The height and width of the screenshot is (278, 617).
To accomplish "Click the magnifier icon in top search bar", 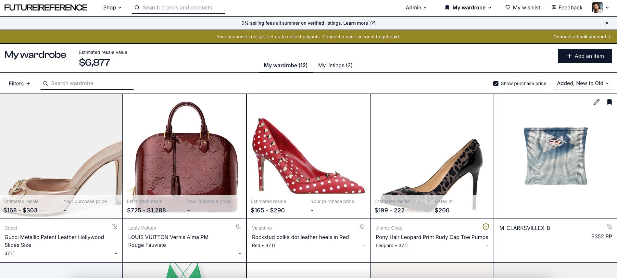I will 137,7.
